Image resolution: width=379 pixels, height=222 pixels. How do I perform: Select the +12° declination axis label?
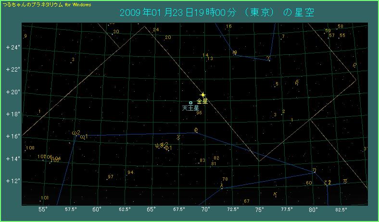pyautogui.click(x=12, y=181)
